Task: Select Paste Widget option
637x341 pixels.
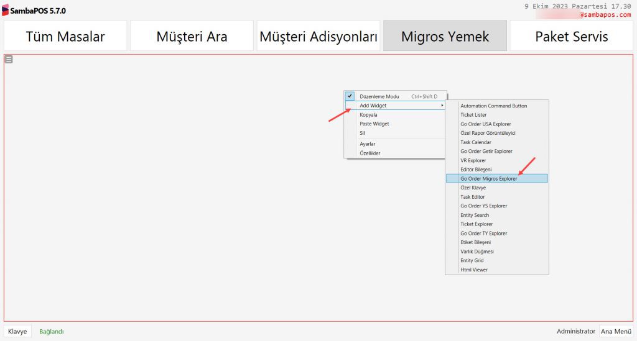Action: [374, 124]
